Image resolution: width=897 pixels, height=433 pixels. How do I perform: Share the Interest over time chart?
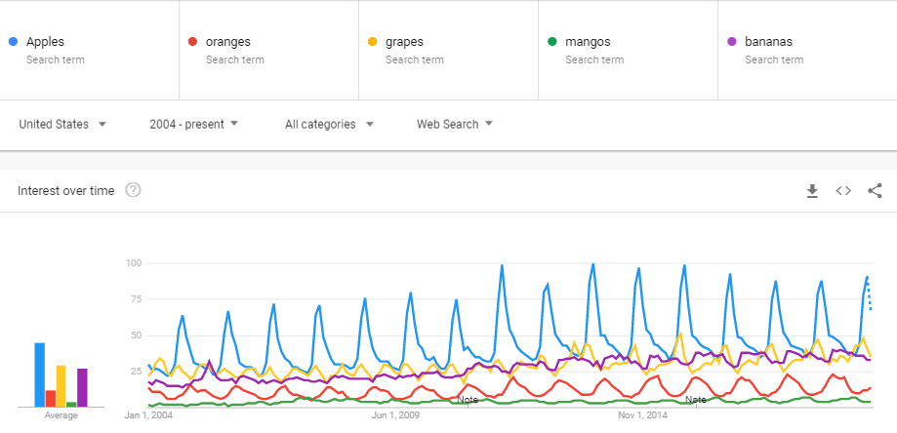(x=875, y=191)
